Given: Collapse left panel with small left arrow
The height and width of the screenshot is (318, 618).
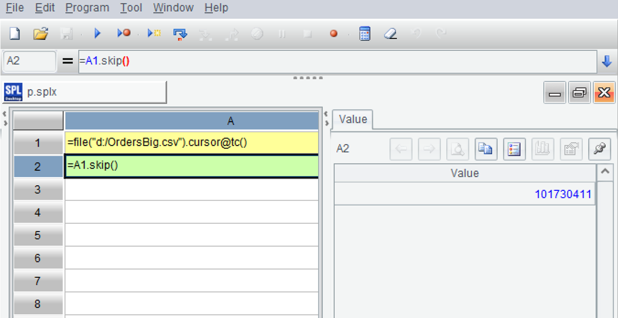Looking at the screenshot, I should [5, 114].
